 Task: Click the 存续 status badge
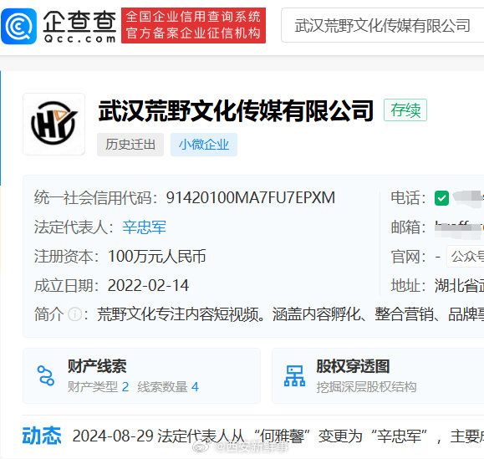click(405, 110)
